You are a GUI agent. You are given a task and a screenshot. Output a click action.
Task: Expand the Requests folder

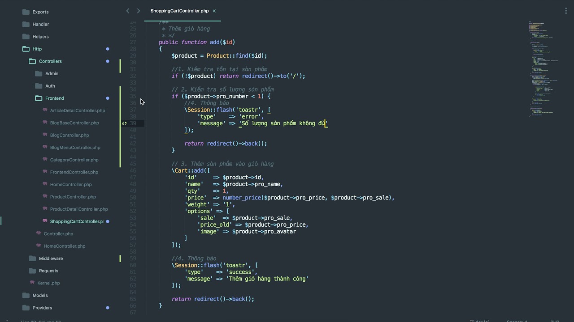(32, 271)
